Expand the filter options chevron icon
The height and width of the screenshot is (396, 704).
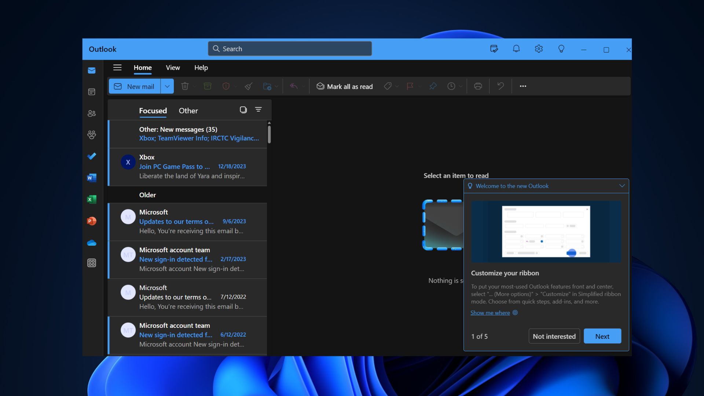pos(258,109)
